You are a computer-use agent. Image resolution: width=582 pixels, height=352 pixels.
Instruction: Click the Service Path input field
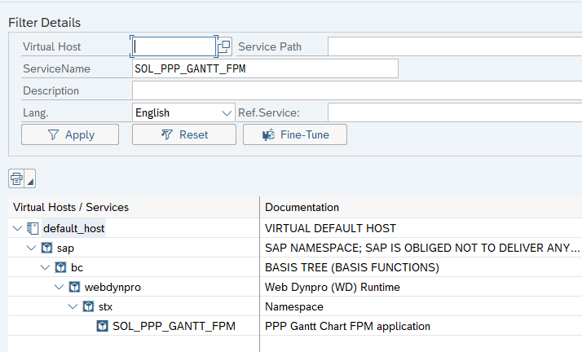(x=455, y=46)
